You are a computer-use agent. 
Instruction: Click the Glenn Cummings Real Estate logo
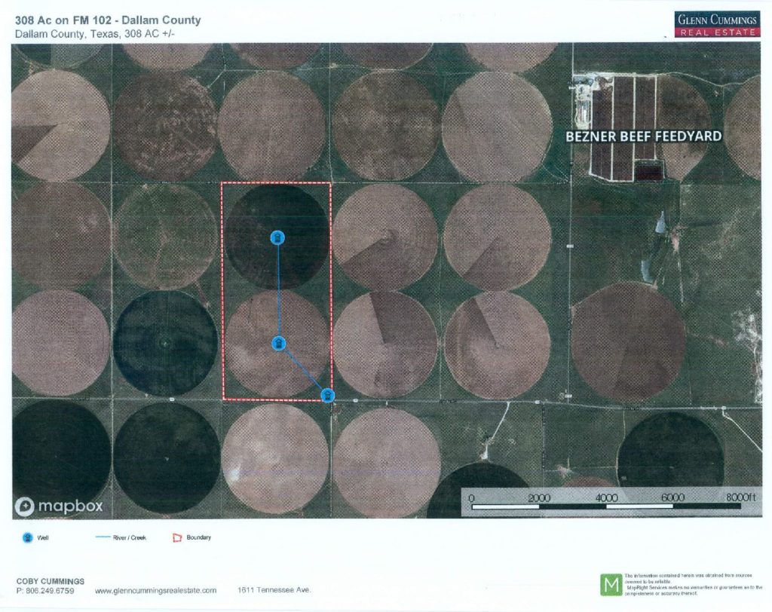tap(717, 25)
